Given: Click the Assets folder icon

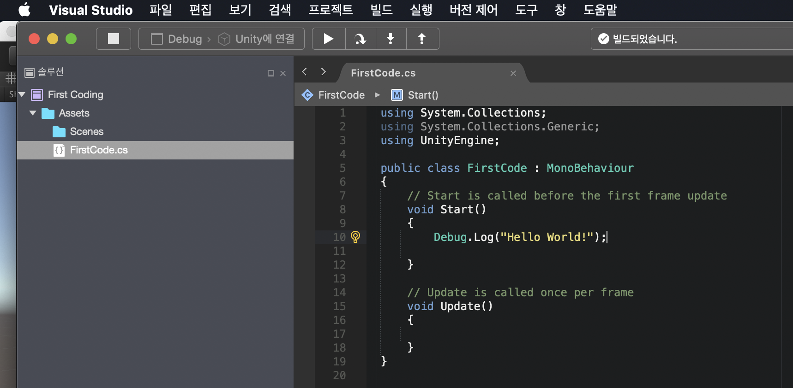Looking at the screenshot, I should 48,113.
